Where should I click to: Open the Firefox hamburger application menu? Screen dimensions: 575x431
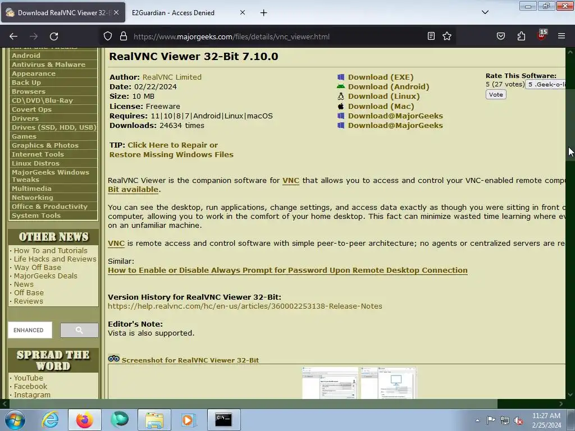click(562, 36)
